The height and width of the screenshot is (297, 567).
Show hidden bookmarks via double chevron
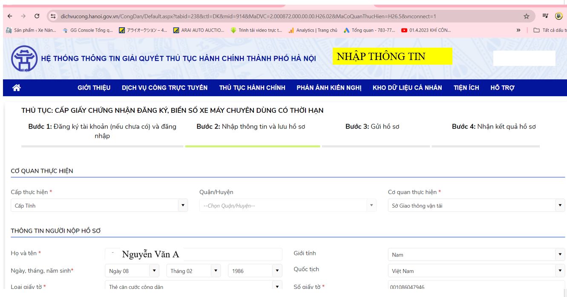coord(518,30)
